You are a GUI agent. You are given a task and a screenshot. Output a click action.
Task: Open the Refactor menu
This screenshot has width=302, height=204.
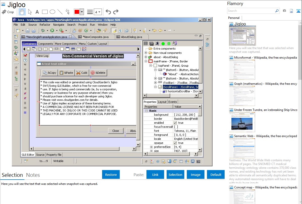point(45,25)
